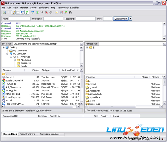Open the Site Manager icon

pos(5,12)
